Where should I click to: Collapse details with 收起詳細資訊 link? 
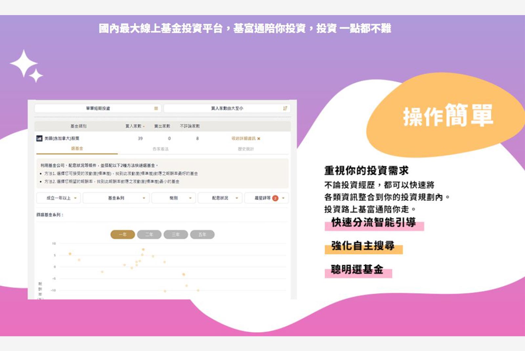246,139
